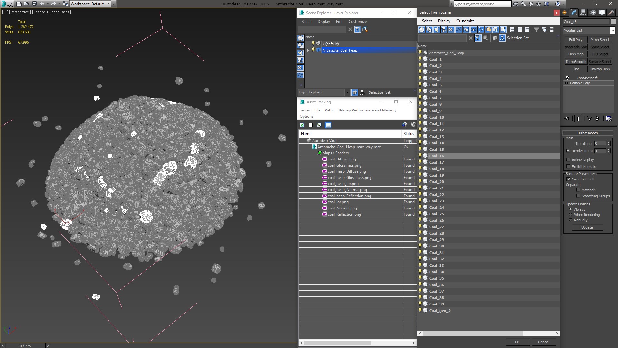Open the Modifier List dropdown
Viewport: 618px width, 348px height.
click(x=612, y=30)
